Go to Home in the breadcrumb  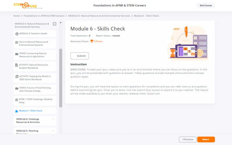pos(17,16)
